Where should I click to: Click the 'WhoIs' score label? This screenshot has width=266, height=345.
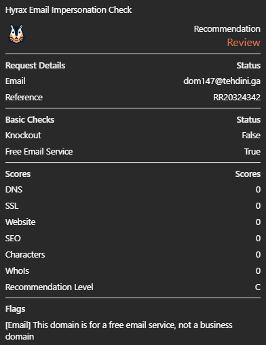[17, 271]
